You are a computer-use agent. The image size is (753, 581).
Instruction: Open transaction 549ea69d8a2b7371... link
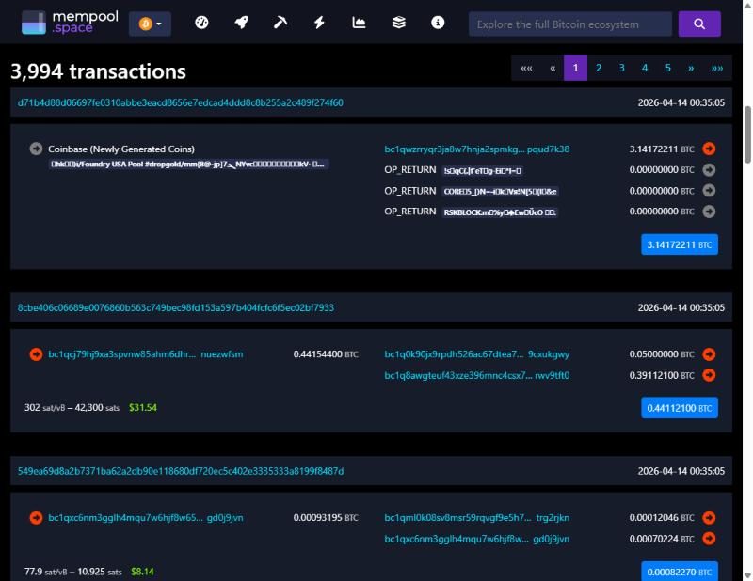pyautogui.click(x=181, y=471)
